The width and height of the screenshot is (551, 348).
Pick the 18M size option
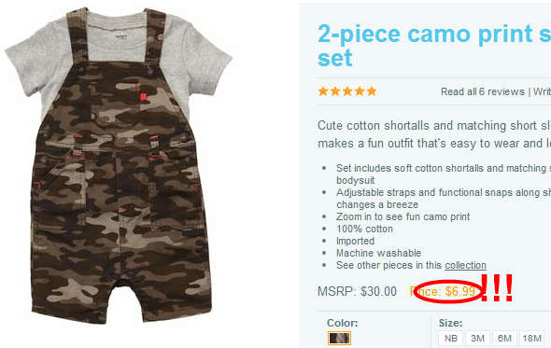[x=531, y=338]
